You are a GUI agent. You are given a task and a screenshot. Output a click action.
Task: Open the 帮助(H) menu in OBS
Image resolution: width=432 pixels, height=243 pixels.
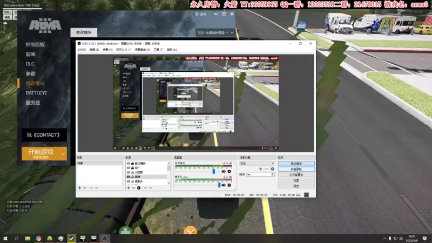[x=172, y=50]
